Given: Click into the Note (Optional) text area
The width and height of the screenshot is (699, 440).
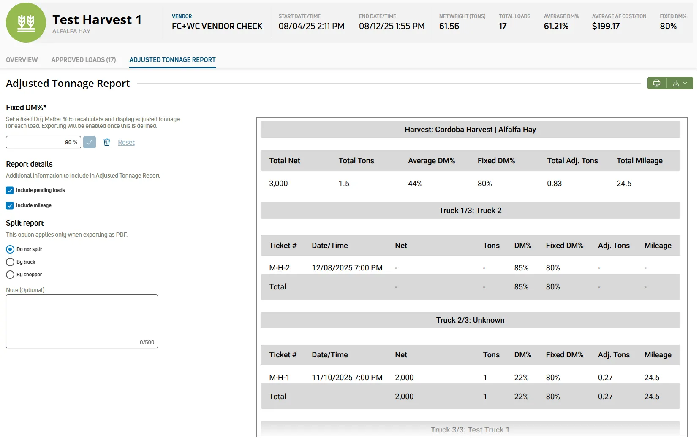Looking at the screenshot, I should tap(82, 321).
